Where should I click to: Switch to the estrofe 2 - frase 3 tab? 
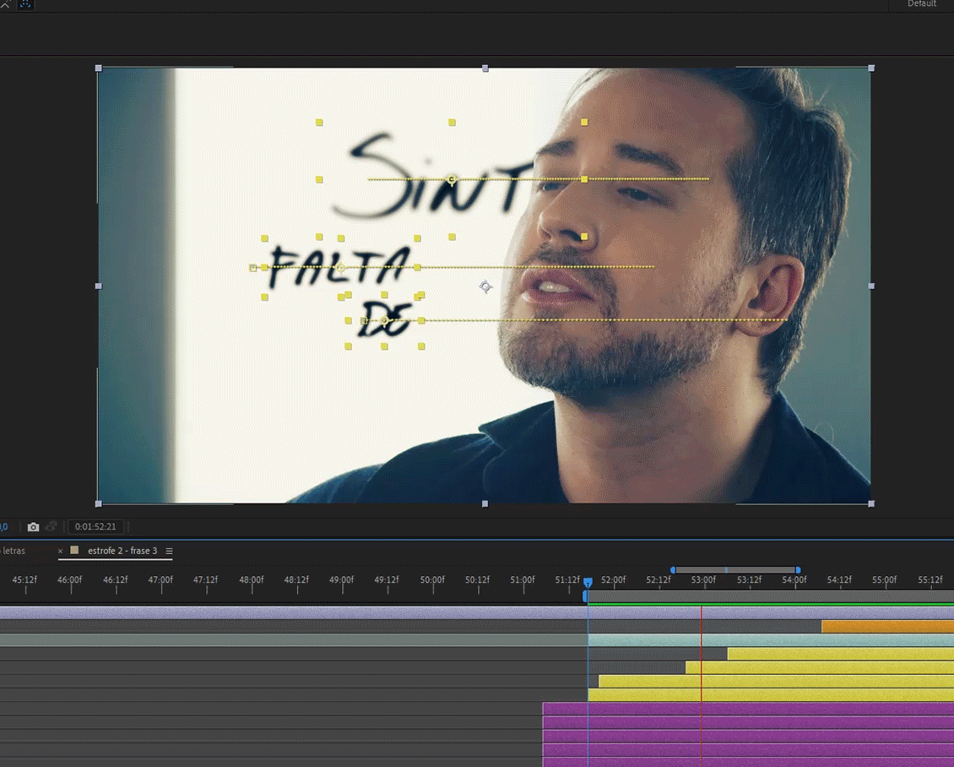point(122,551)
